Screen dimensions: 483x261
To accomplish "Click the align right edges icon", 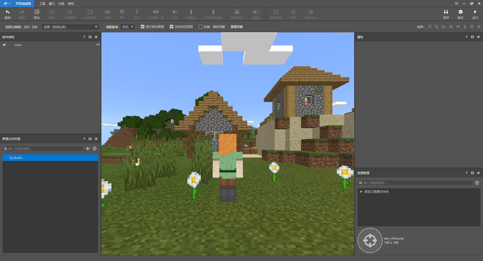I will pos(451,27).
